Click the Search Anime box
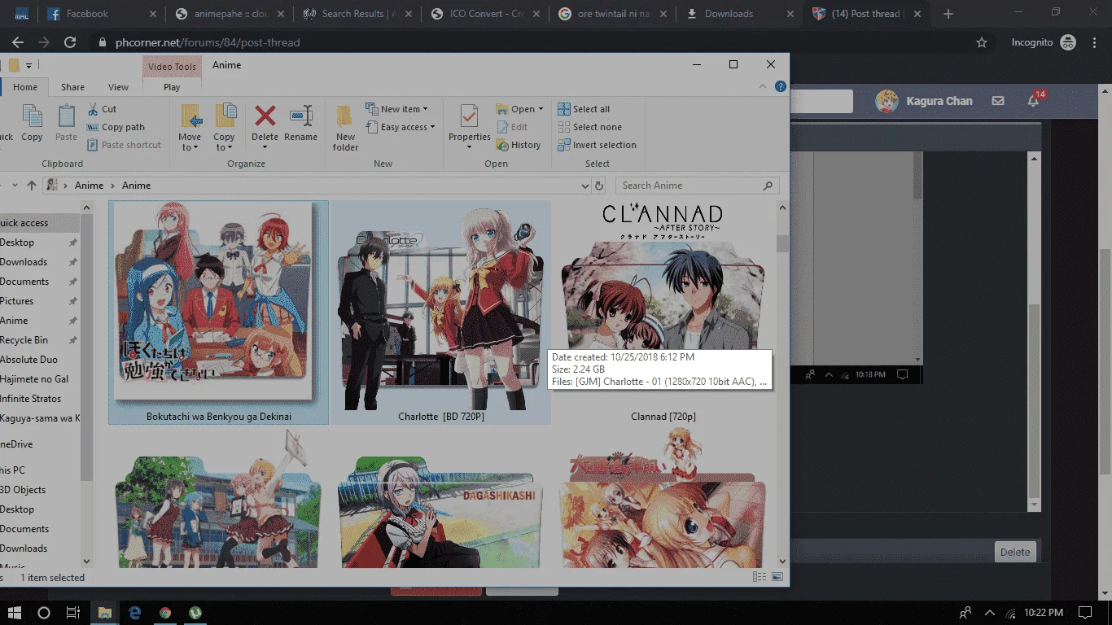 pyautogui.click(x=697, y=186)
